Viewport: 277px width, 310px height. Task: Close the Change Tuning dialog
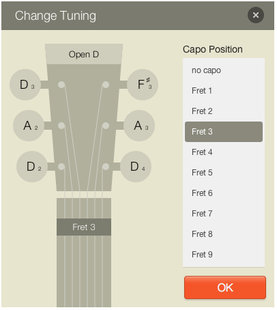(256, 15)
